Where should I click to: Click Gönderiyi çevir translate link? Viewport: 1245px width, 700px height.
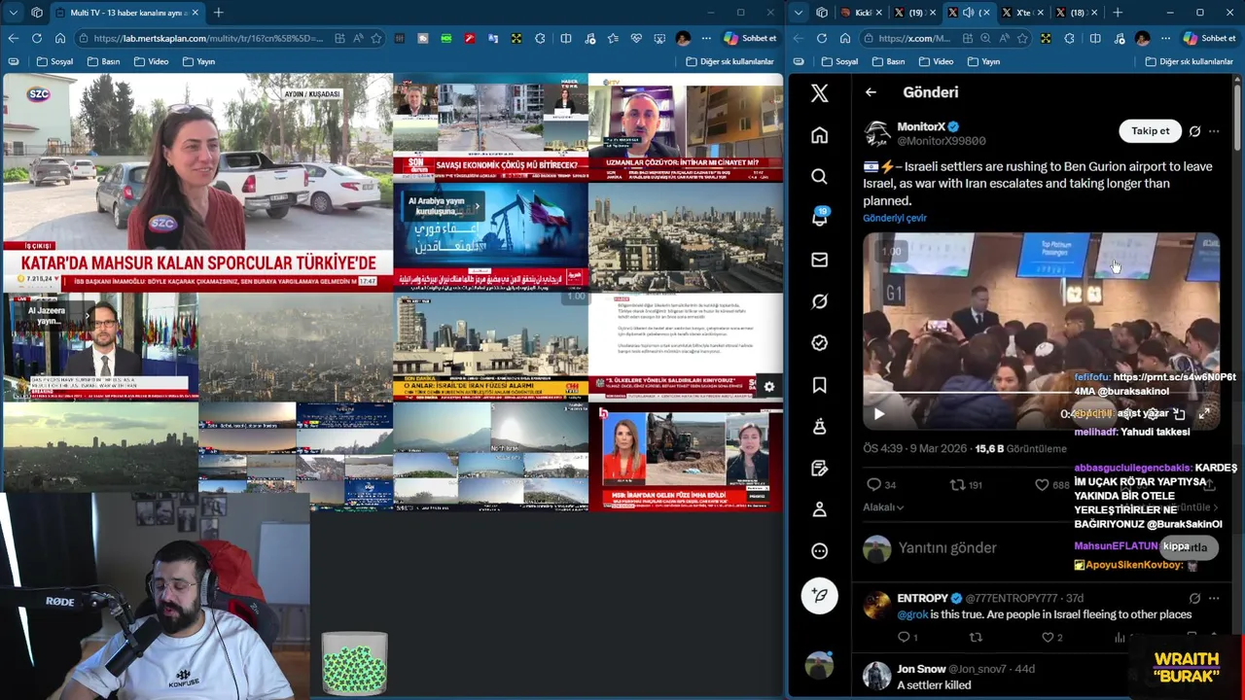(894, 218)
